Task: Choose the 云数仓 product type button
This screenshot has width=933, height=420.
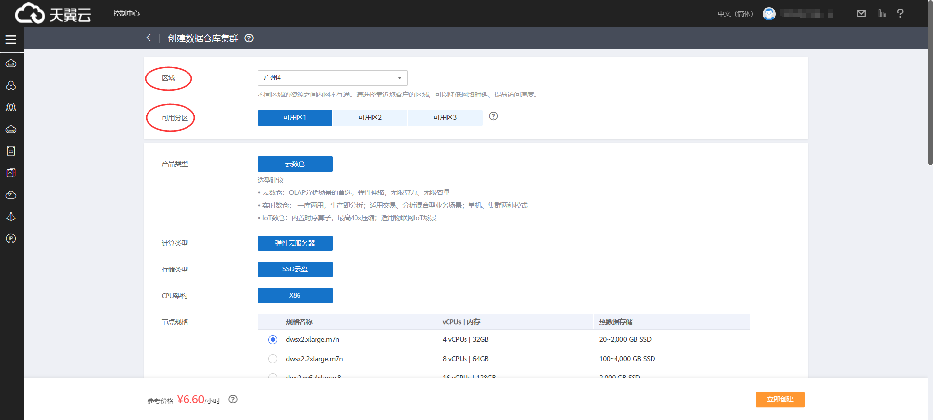Action: pyautogui.click(x=295, y=164)
